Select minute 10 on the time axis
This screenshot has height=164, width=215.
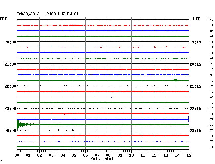click(131, 155)
